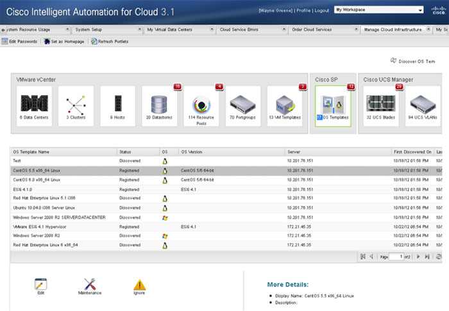
Task: Click Set as Homepage
Action: click(64, 42)
